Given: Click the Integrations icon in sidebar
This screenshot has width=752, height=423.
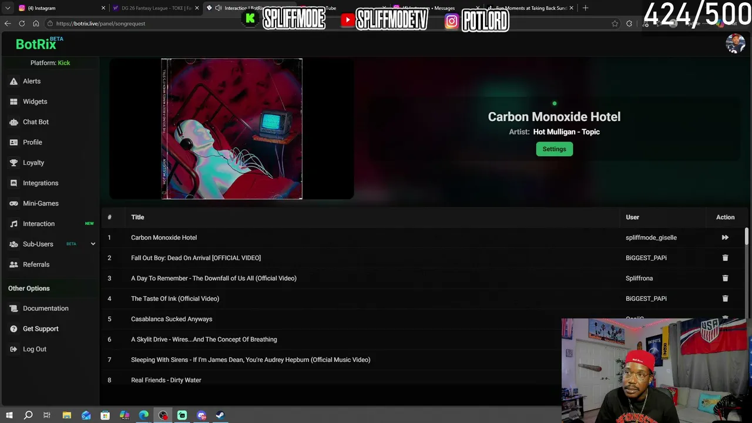Looking at the screenshot, I should [x=14, y=183].
